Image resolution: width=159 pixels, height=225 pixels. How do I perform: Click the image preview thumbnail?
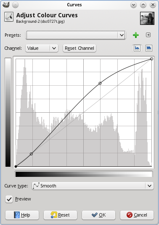(x=147, y=19)
